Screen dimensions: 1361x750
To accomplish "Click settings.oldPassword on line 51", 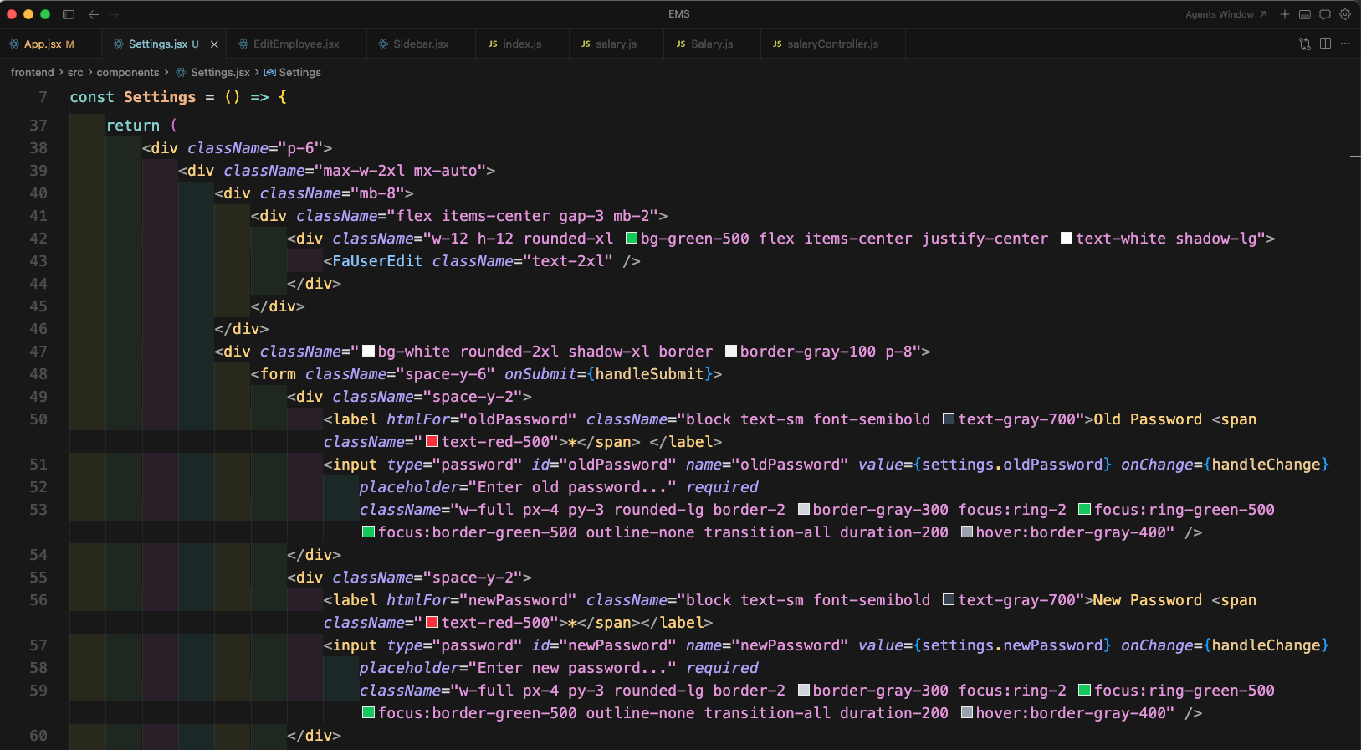I will [1012, 465].
